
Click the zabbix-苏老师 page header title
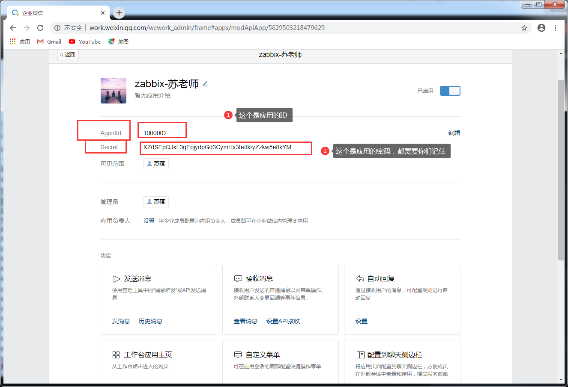click(x=281, y=55)
